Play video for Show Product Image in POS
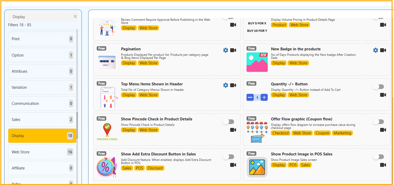Image resolution: width=394 pixels, height=185 pixels. (383, 165)
